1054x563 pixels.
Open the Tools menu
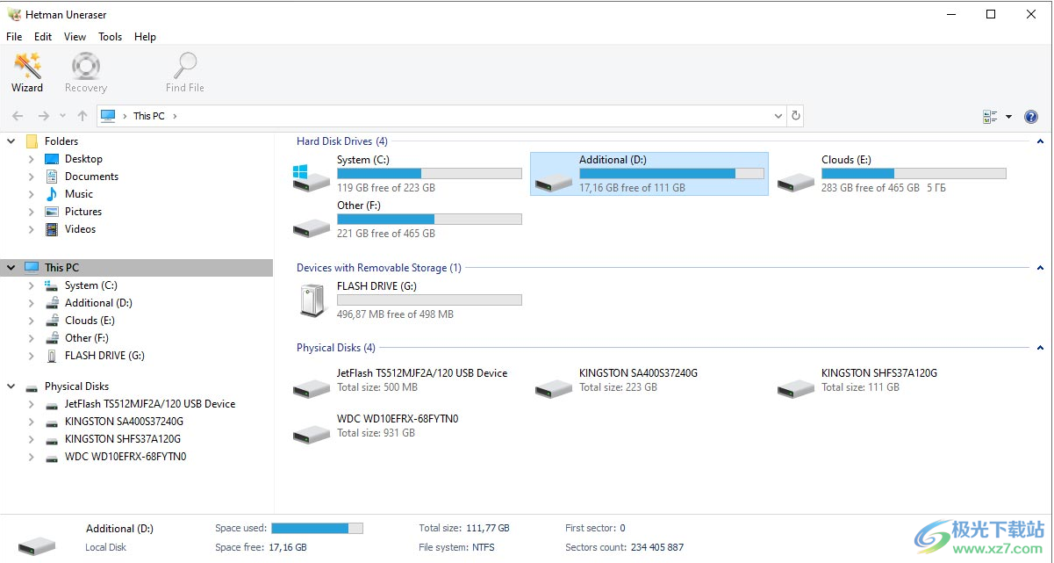point(111,37)
